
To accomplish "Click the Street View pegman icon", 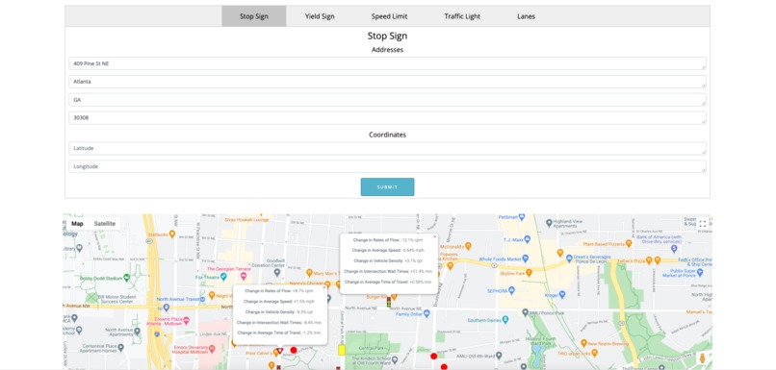I will 702,358.
